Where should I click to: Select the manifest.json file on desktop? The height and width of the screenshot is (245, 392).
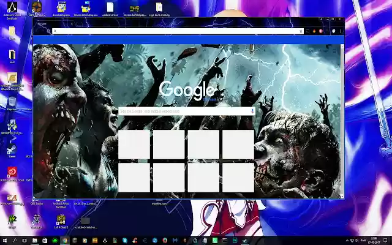159,202
